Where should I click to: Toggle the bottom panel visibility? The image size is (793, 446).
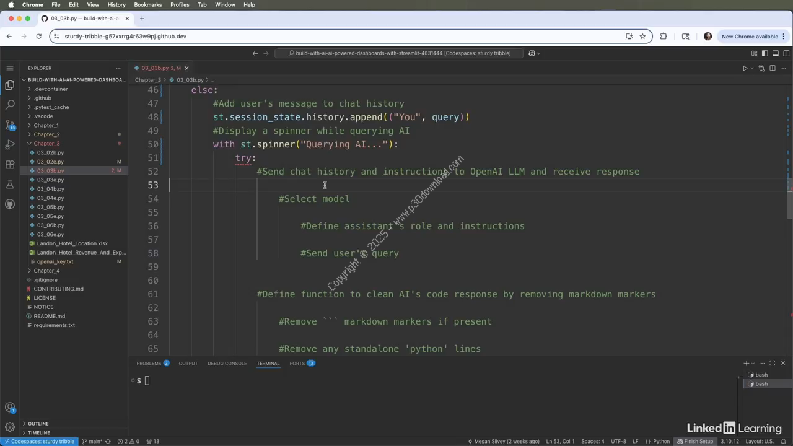tap(775, 53)
